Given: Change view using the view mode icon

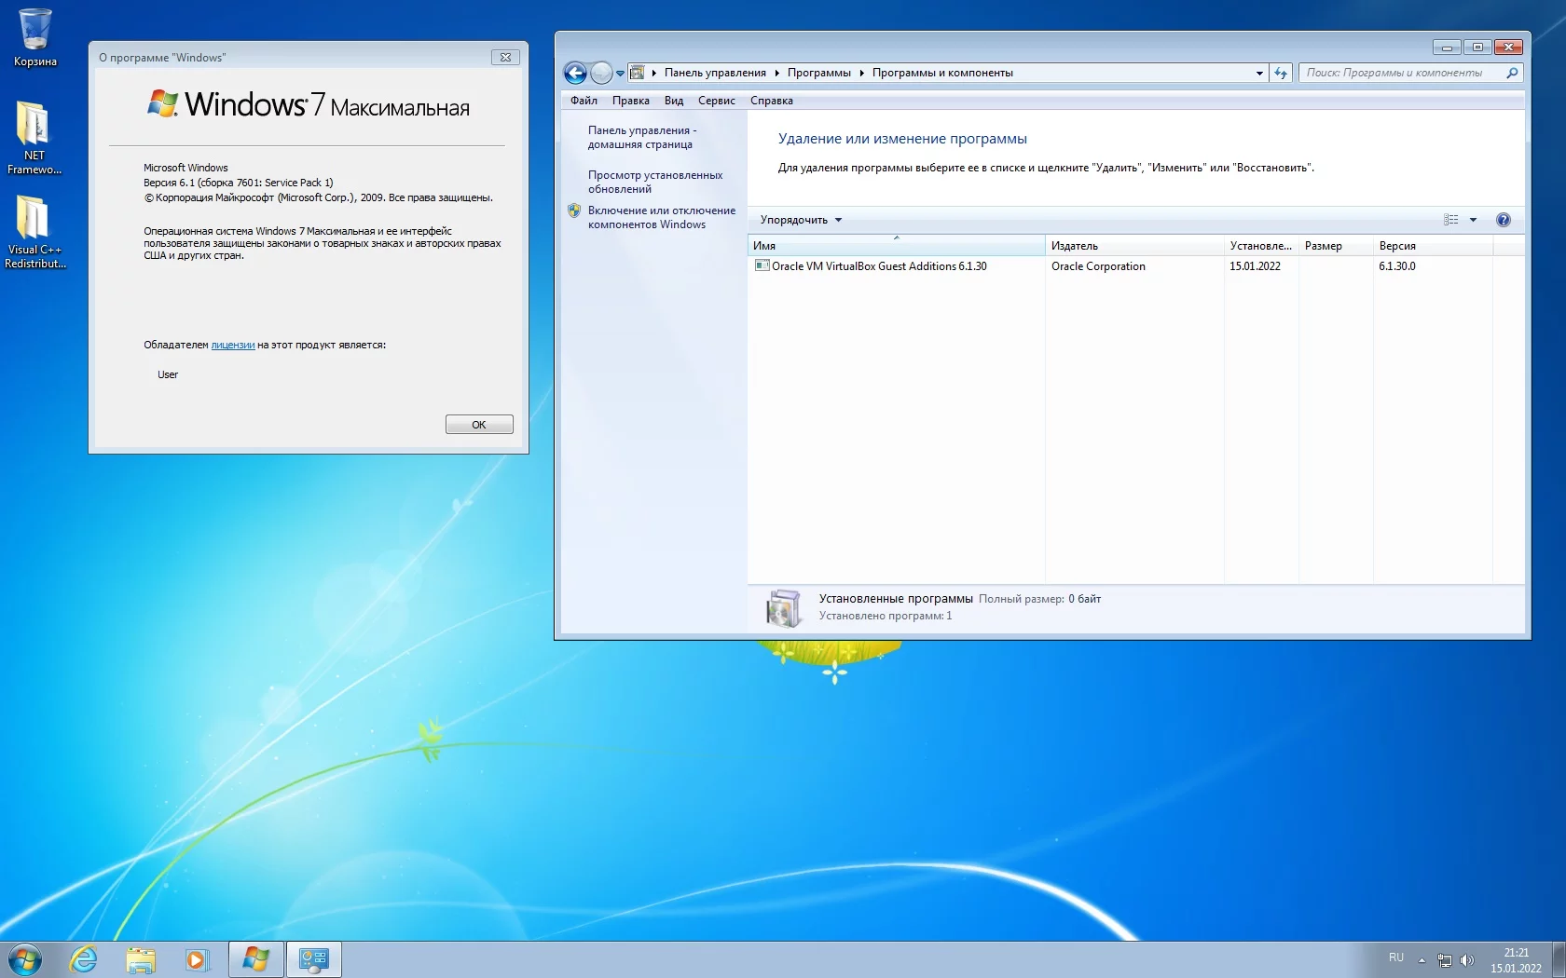Looking at the screenshot, I should [1451, 220].
